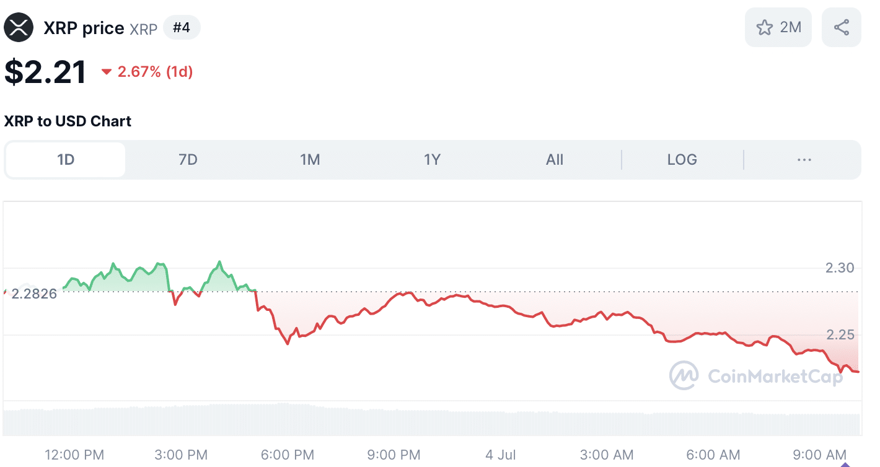880x467 pixels.
Task: Open the share icon button
Action: tap(841, 27)
